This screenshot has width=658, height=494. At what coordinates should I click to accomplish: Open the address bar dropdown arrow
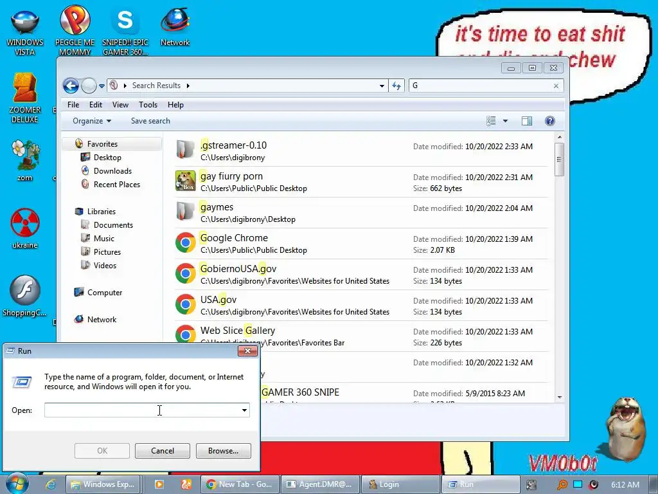(x=382, y=86)
